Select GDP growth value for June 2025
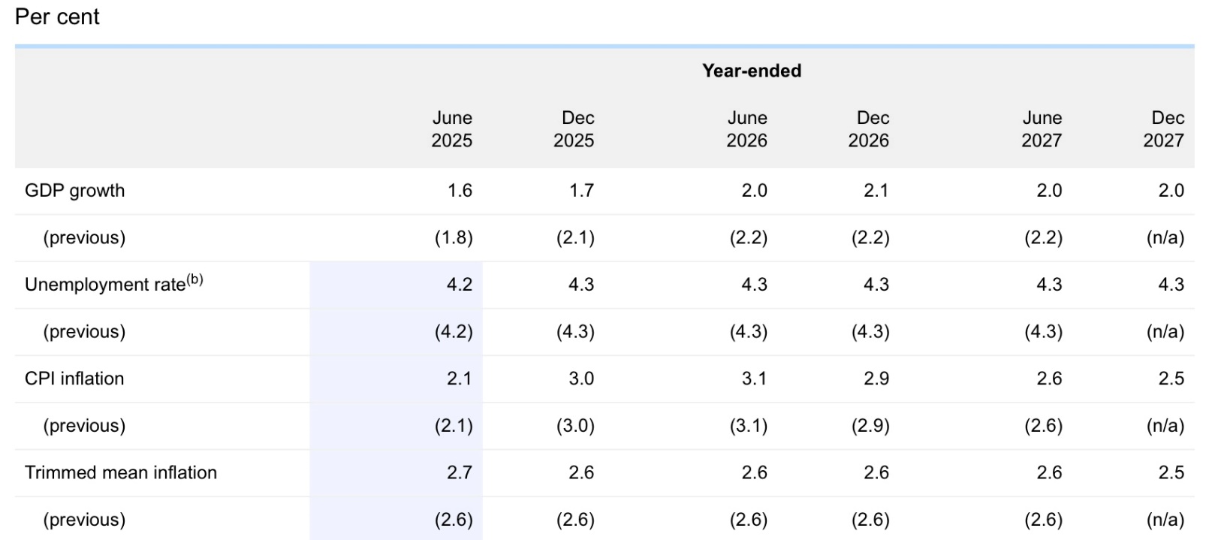This screenshot has height=540, width=1206. (x=460, y=191)
